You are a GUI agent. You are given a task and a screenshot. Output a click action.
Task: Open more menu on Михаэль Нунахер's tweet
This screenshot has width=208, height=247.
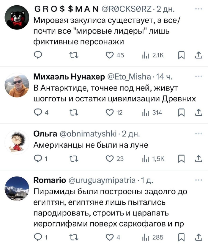(198, 76)
